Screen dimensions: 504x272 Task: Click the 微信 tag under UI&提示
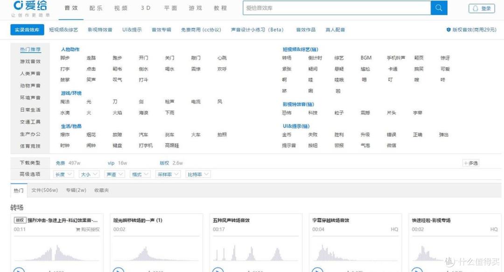(x=392, y=146)
